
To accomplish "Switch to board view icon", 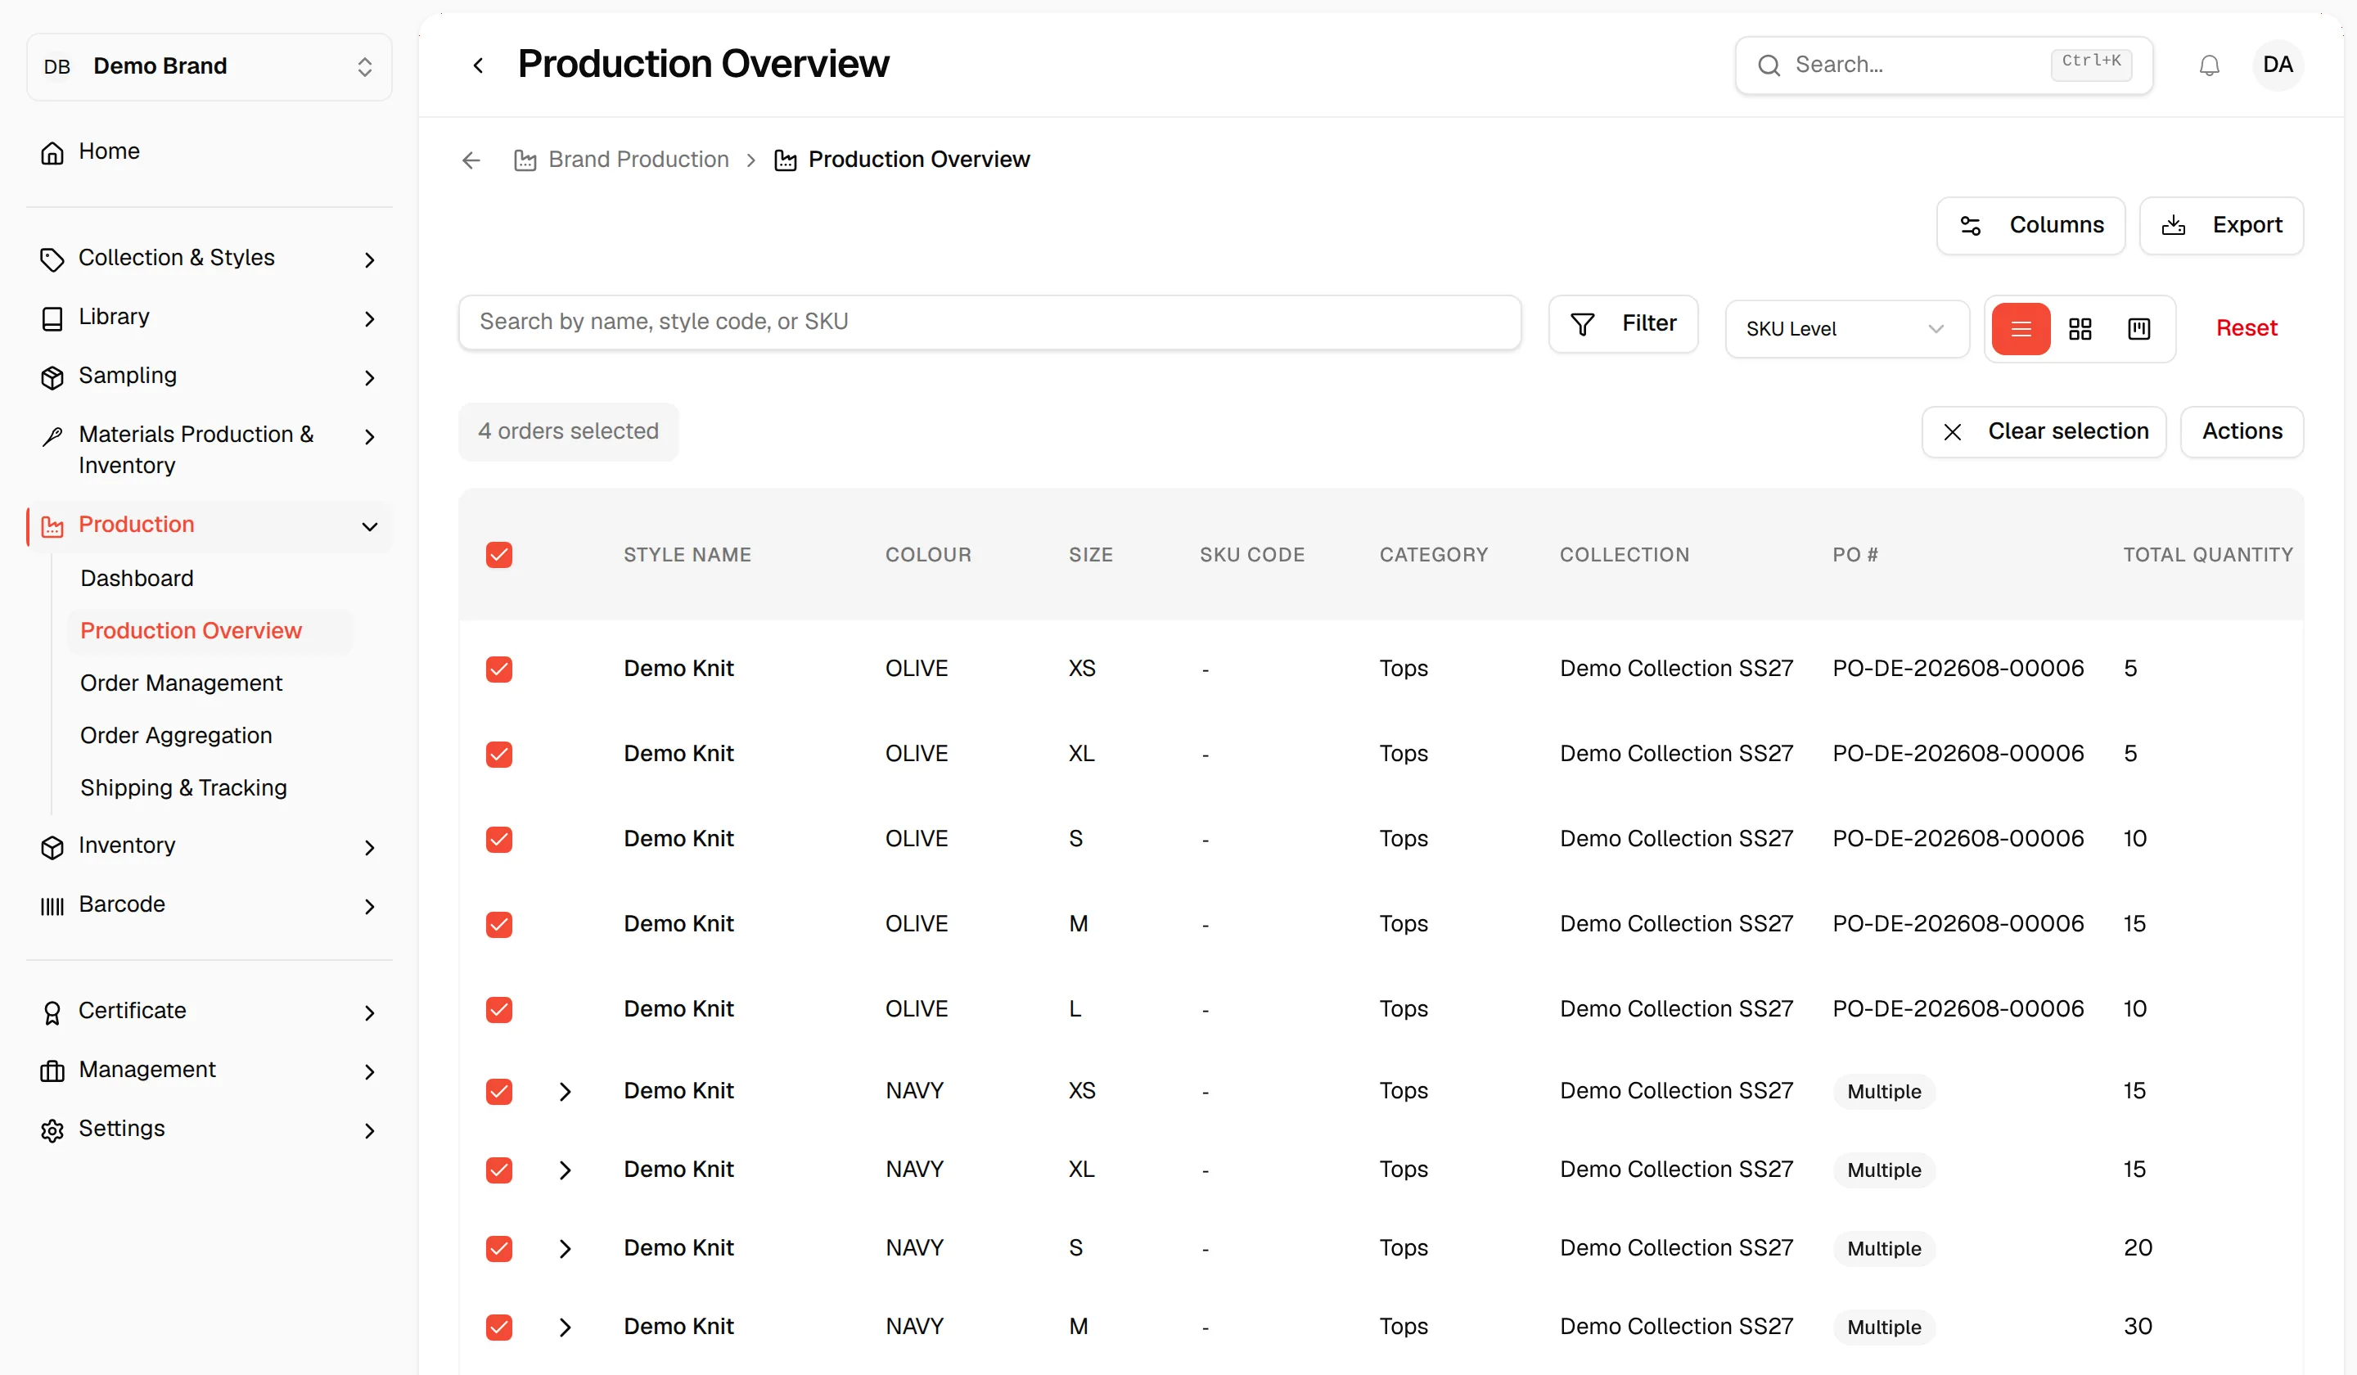I will tap(2139, 329).
